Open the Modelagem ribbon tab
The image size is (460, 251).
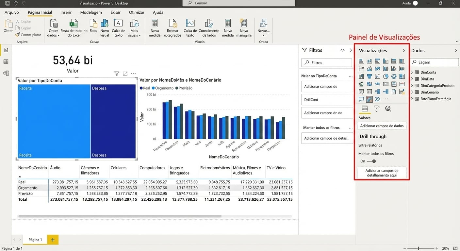(91, 12)
